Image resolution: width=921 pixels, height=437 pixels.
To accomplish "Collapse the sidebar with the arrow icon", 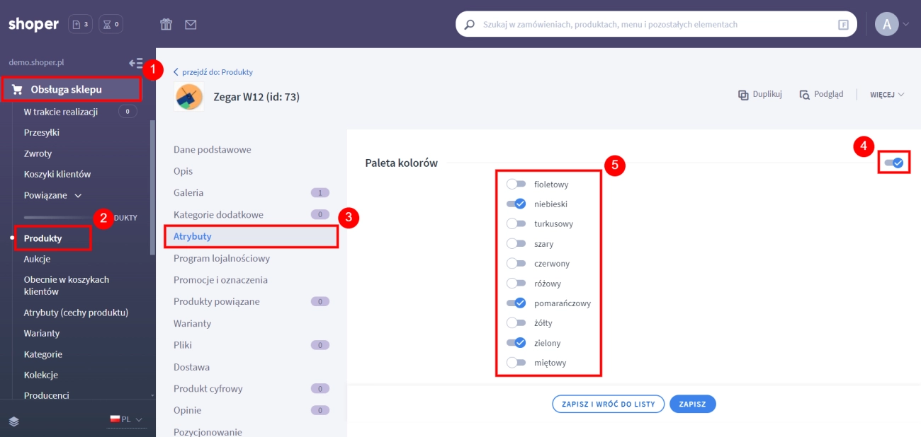I will click(x=135, y=63).
